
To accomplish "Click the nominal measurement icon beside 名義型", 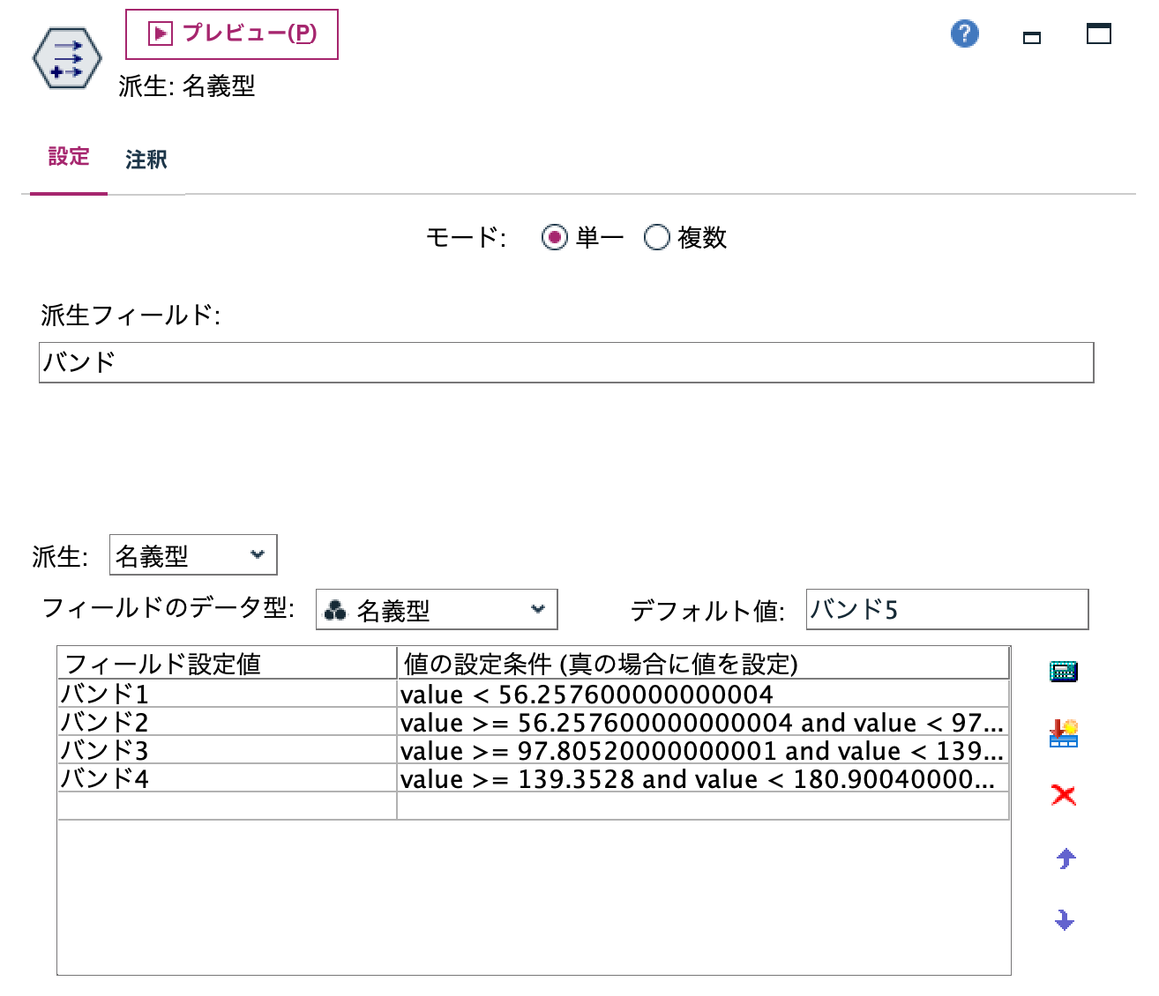I will point(336,609).
